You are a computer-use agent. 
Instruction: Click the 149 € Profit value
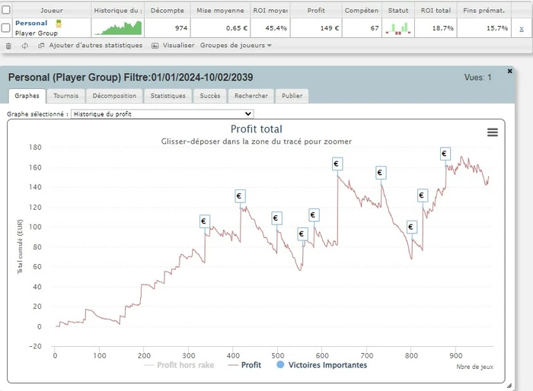point(330,28)
